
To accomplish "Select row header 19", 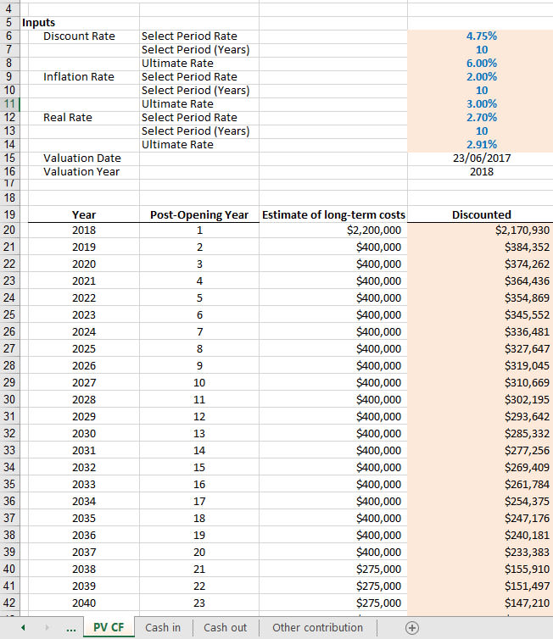I will [x=9, y=214].
